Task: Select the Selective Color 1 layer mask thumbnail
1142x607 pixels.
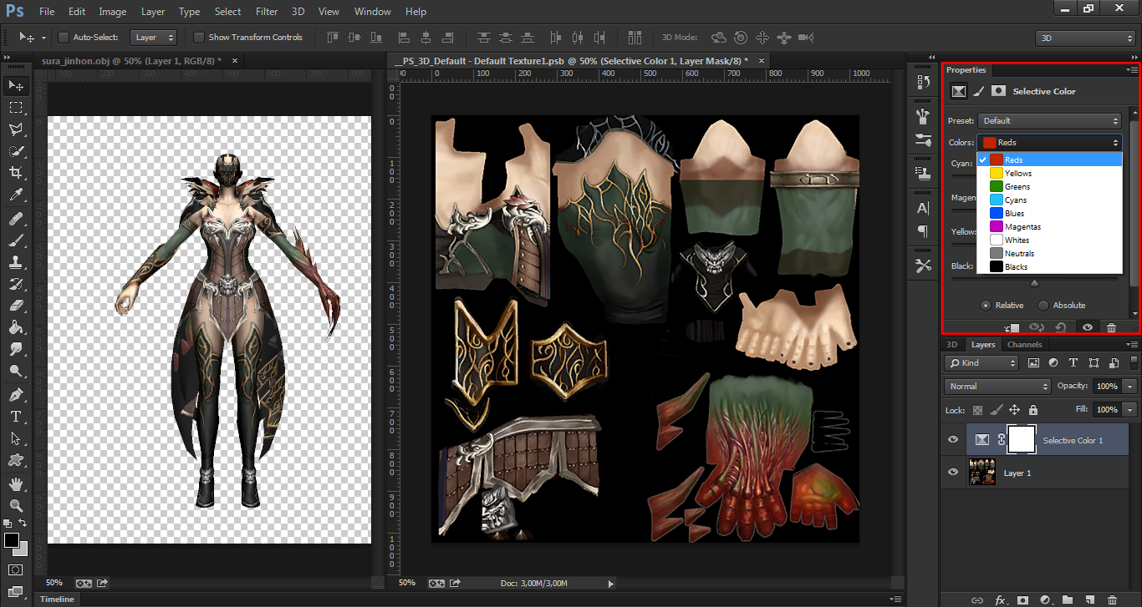Action: pos(1022,440)
